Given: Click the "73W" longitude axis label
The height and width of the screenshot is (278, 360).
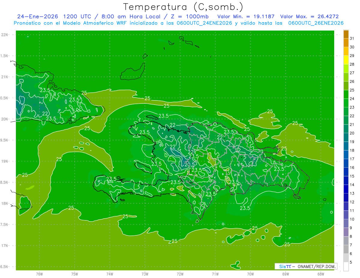Looking at the screenshot, I should tap(145, 274).
